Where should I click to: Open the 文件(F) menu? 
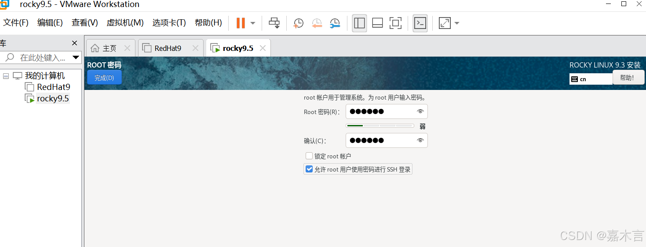[16, 23]
